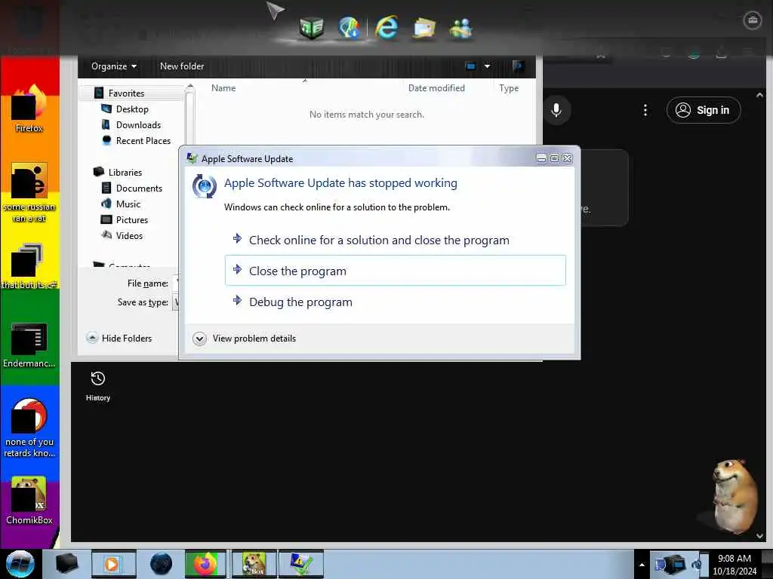Image resolution: width=773 pixels, height=579 pixels.
Task: Sort by Date modified column header
Action: pyautogui.click(x=436, y=88)
